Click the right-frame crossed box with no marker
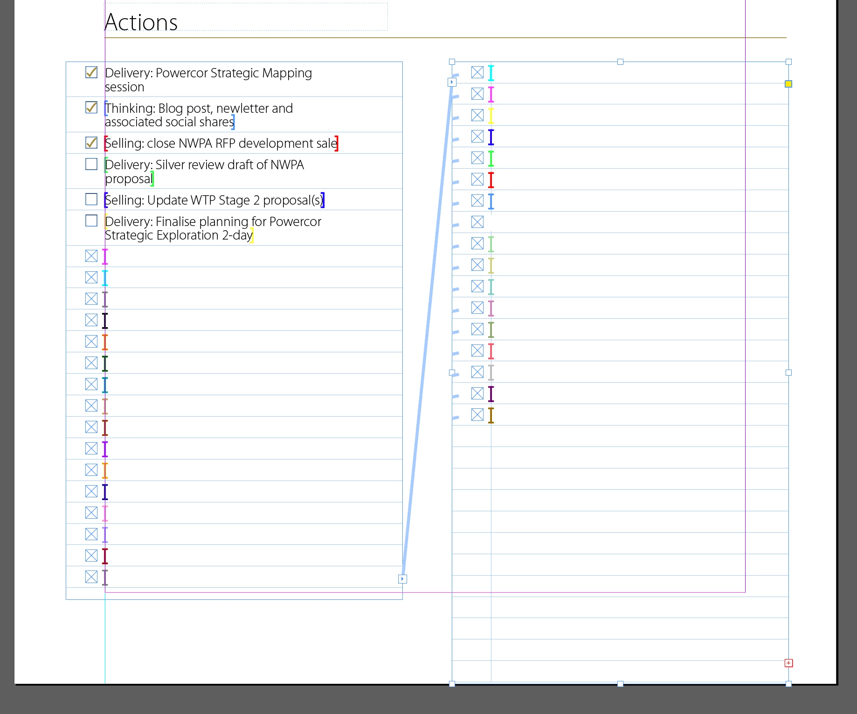The height and width of the screenshot is (714, 857). point(477,222)
